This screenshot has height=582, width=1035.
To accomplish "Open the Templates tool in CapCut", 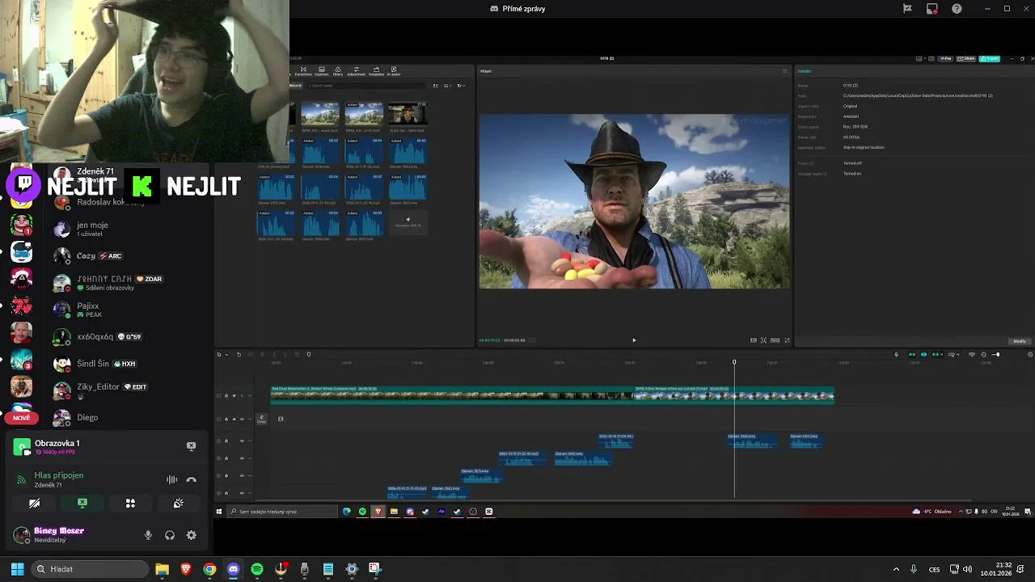I will click(376, 71).
